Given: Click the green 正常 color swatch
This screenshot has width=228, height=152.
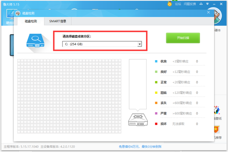Looking at the screenshot, I should (156, 82).
